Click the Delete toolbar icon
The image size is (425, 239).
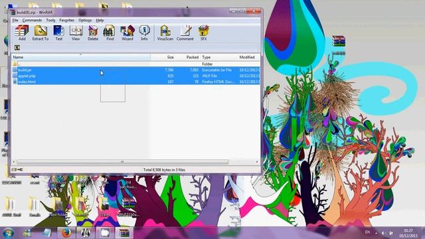click(93, 33)
